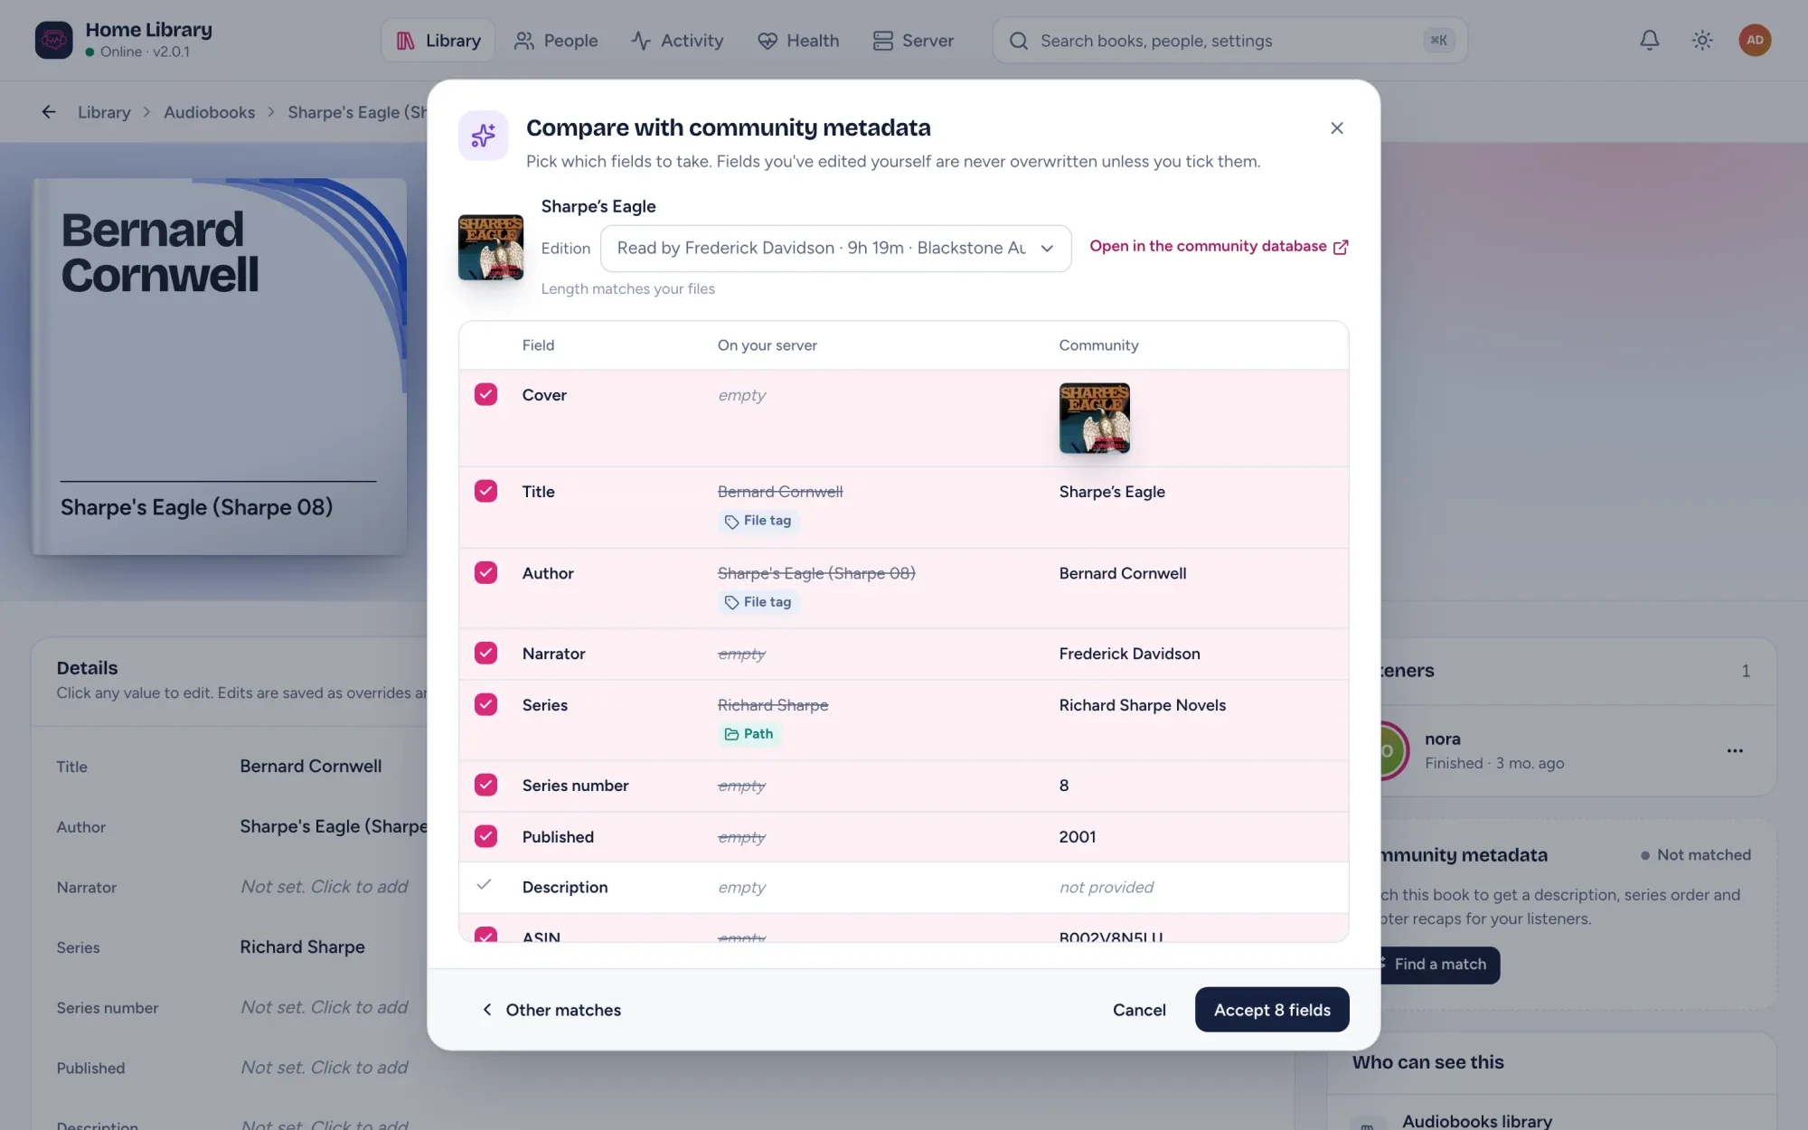
Task: Click the Sharpe's Eagle edition cover thumbnail
Action: coord(491,247)
